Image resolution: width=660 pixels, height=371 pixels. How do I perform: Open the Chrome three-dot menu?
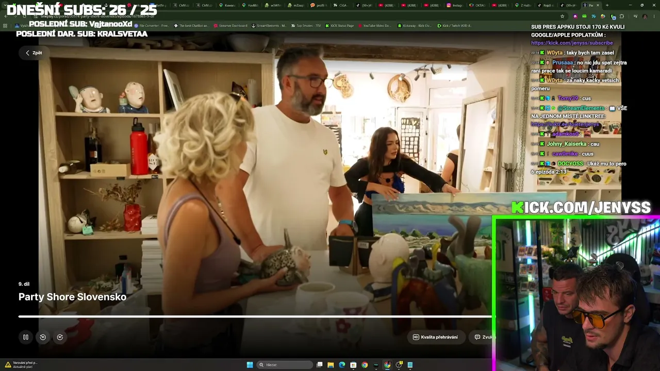point(654,16)
